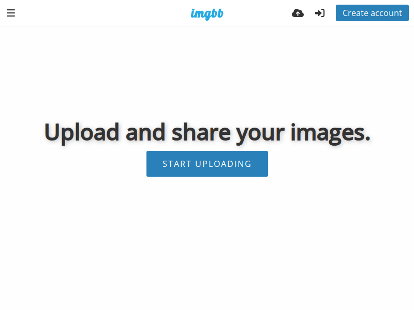Begin uploading with the large blue button

pyautogui.click(x=207, y=164)
